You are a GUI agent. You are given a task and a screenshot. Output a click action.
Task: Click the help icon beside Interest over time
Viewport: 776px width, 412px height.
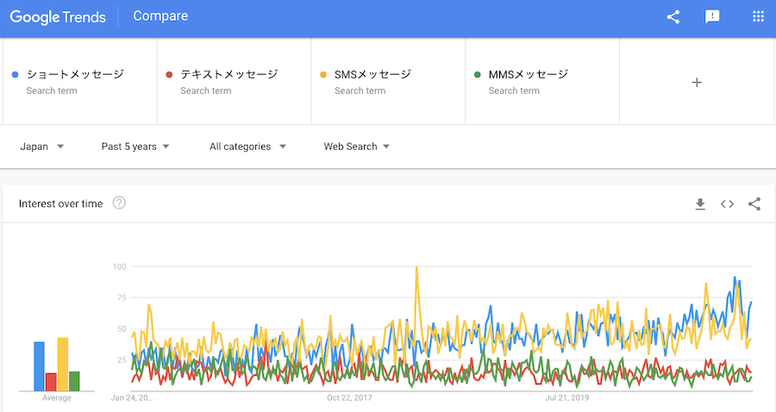pos(119,203)
